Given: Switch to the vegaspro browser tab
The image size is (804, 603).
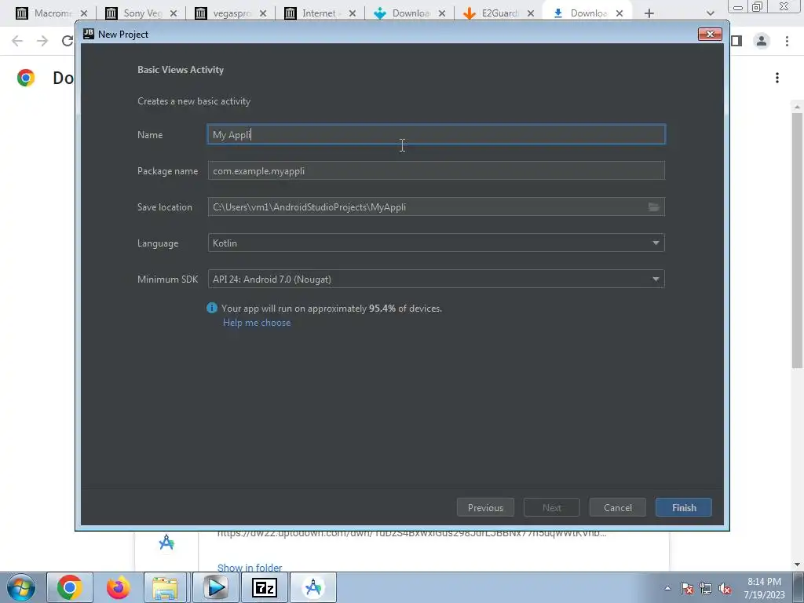Looking at the screenshot, I should click(230, 13).
